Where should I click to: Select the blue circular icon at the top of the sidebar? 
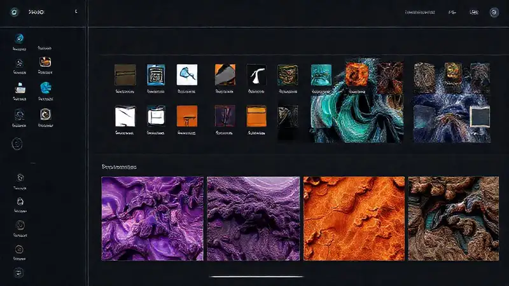pyautogui.click(x=19, y=38)
